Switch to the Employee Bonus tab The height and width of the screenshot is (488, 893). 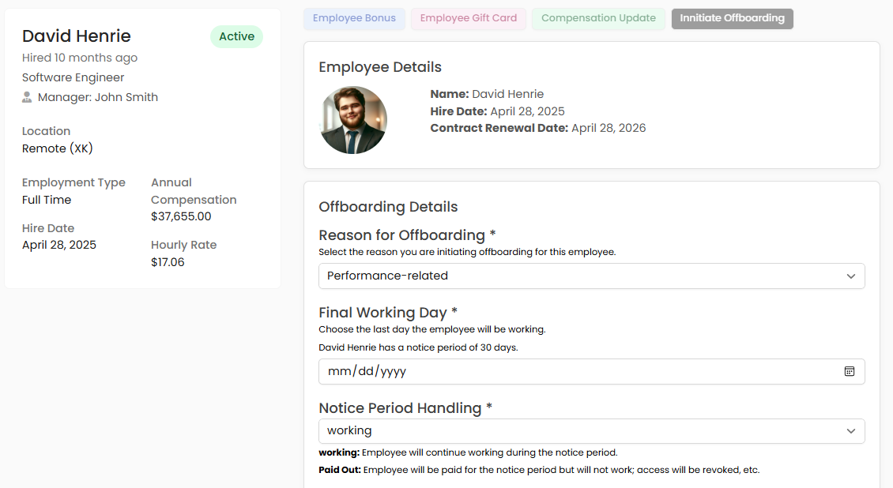tap(354, 18)
